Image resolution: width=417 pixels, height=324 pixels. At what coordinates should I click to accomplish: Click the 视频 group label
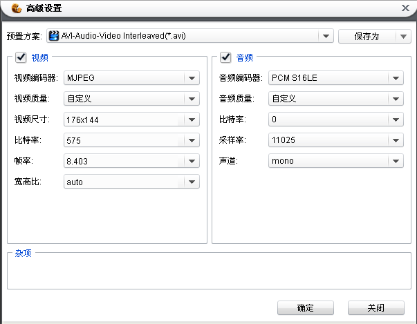pyautogui.click(x=40, y=57)
